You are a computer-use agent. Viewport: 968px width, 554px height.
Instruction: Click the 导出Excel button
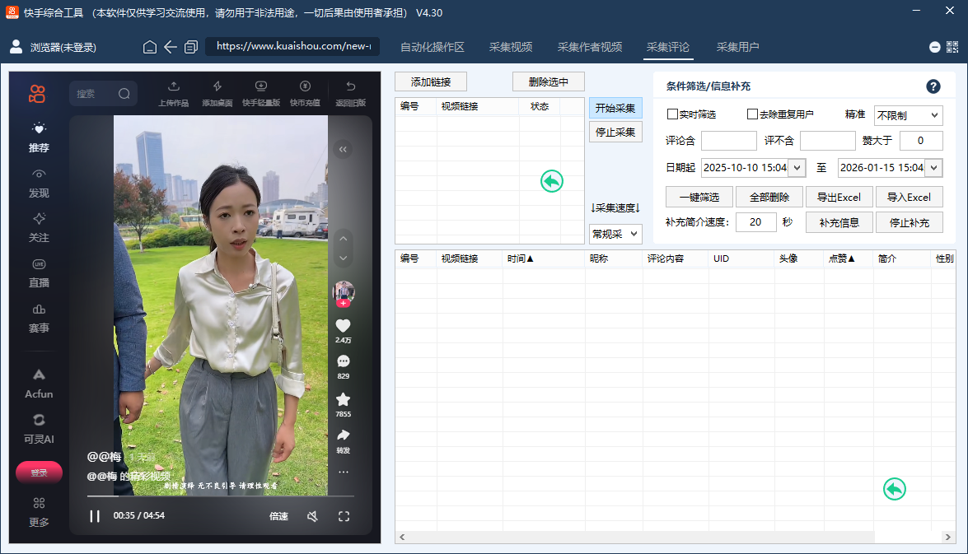pyautogui.click(x=839, y=197)
